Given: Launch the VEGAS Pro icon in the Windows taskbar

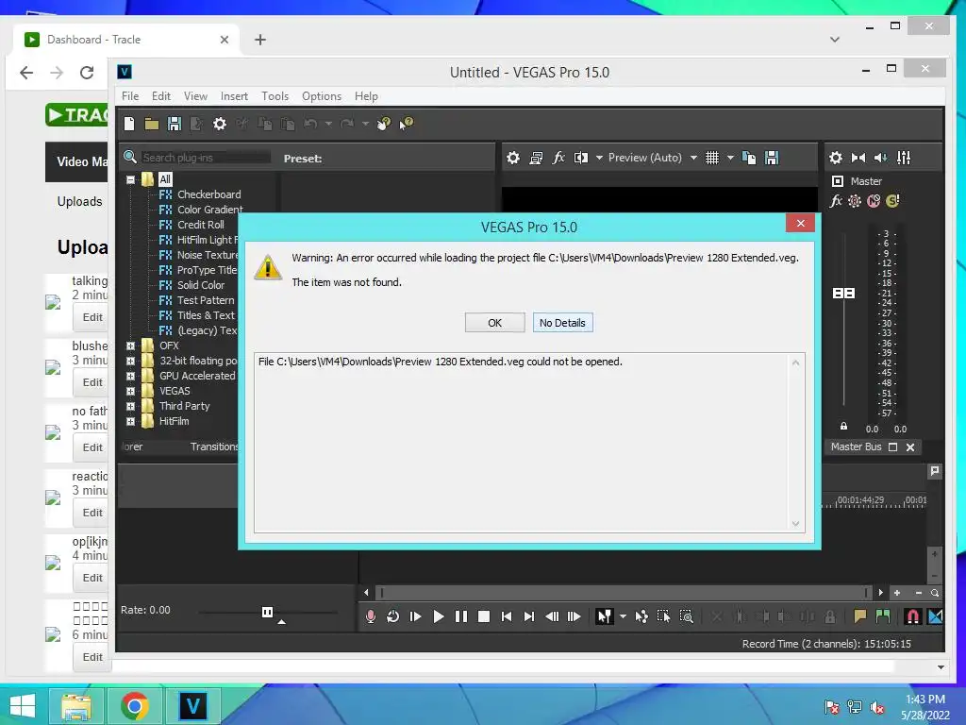Looking at the screenshot, I should pyautogui.click(x=192, y=706).
